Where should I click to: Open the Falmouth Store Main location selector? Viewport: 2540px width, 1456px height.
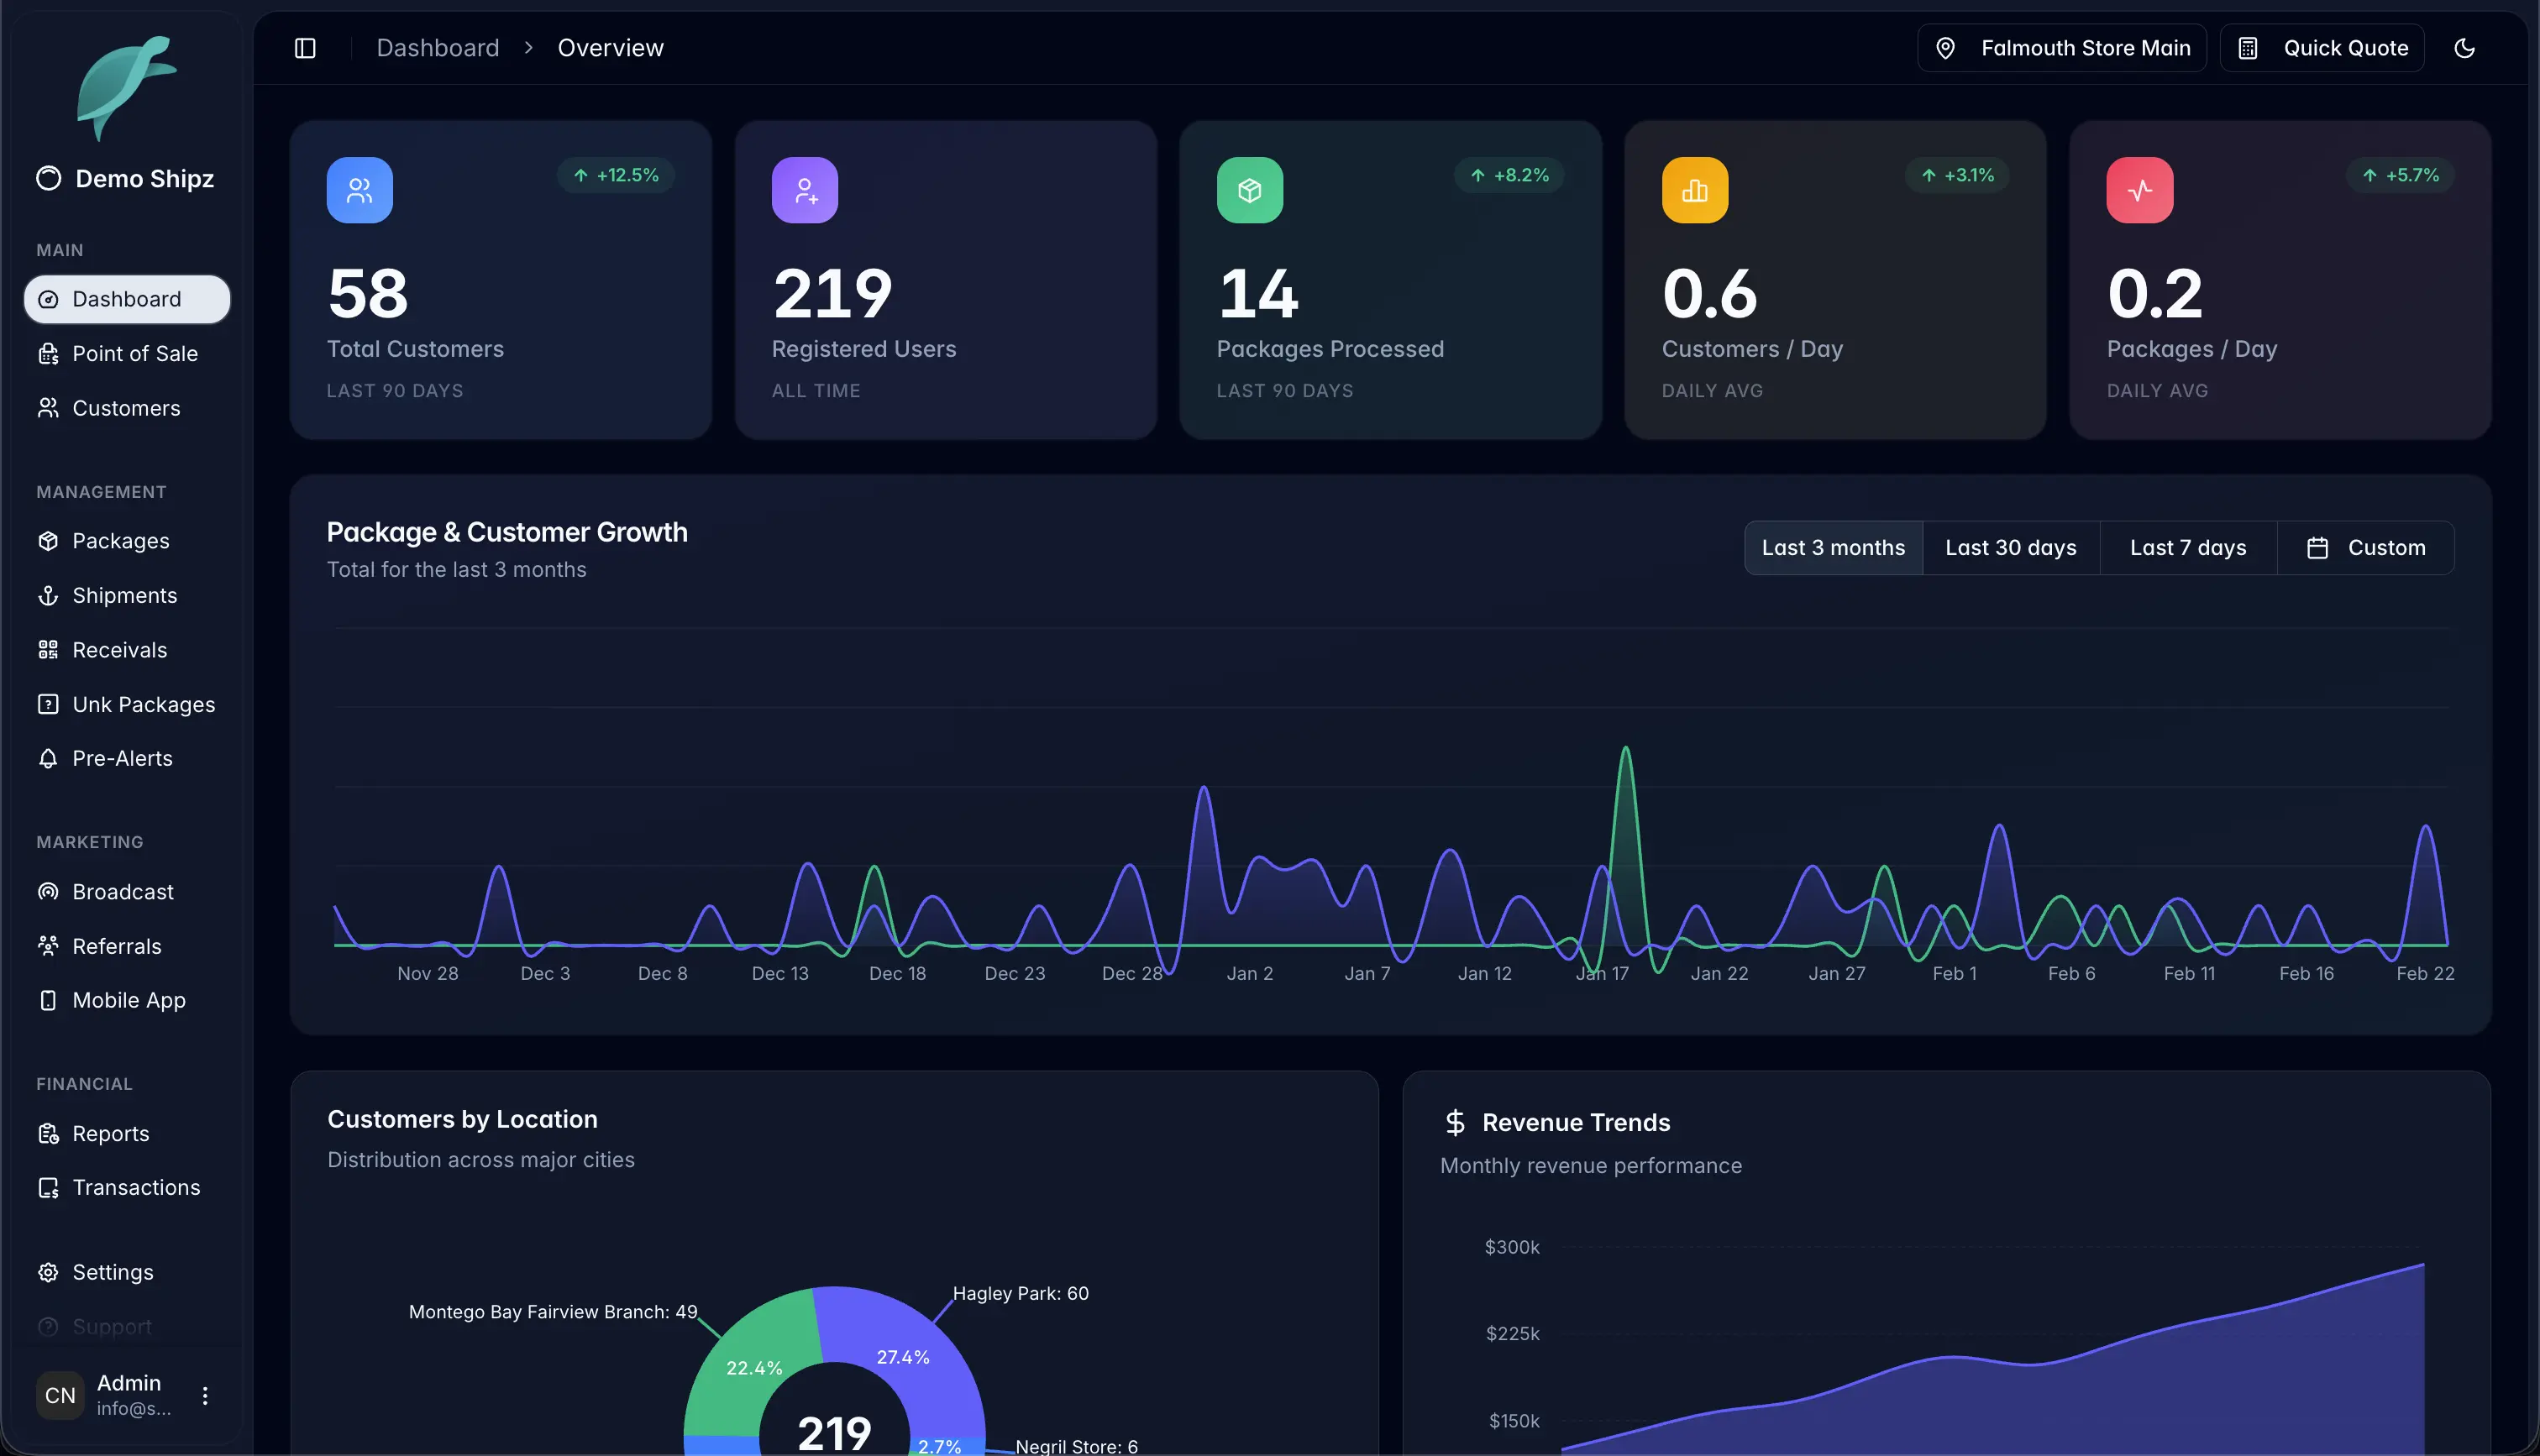[2060, 47]
